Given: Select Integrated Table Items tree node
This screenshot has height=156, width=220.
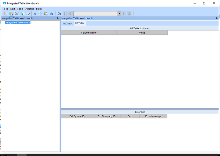Looking at the screenshot, I should click(18, 23).
